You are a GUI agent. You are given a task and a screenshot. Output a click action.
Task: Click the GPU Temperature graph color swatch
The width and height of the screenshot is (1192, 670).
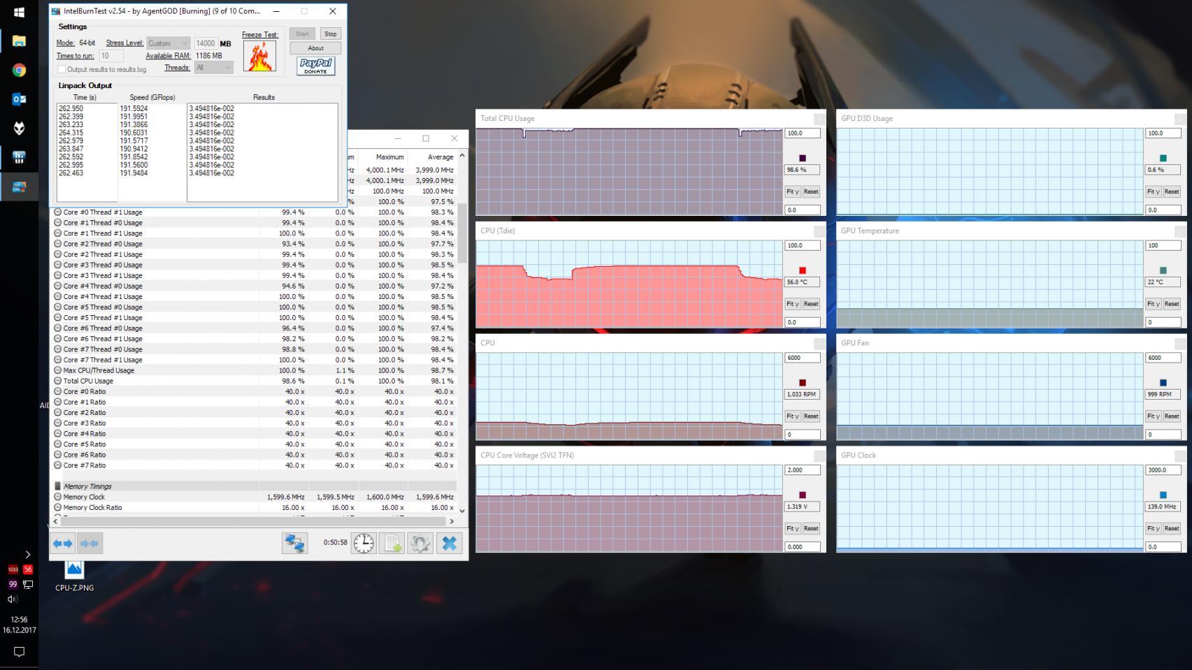1163,270
